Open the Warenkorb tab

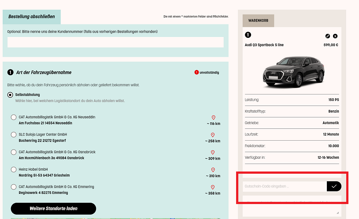tap(258, 21)
